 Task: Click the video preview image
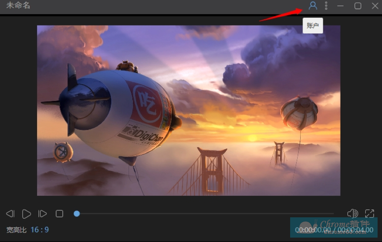click(x=189, y=110)
